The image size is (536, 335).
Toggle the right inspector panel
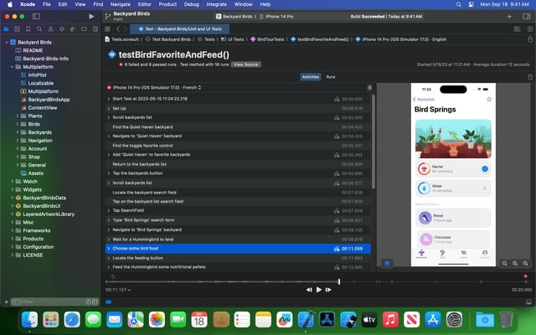tap(527, 16)
